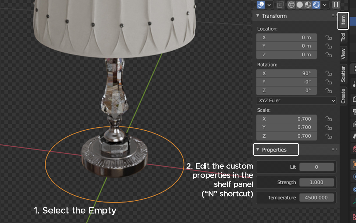Open the Tool sidebar tab
Viewport: 356px width, 223px height.
click(343, 37)
